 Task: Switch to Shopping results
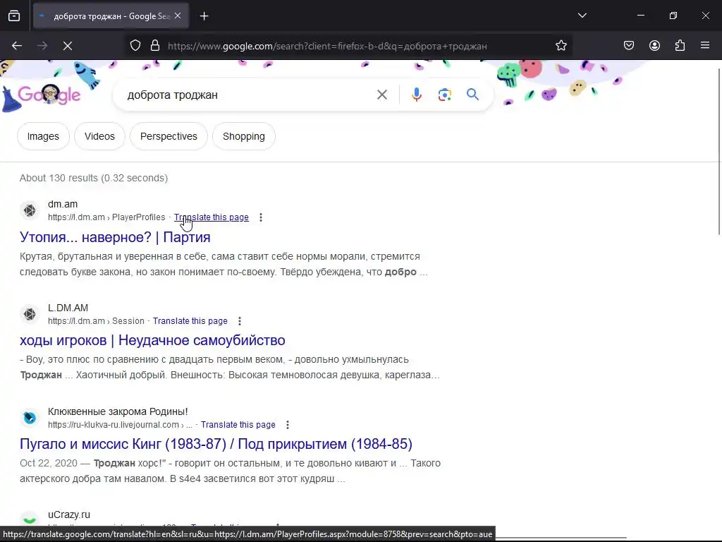(x=244, y=136)
